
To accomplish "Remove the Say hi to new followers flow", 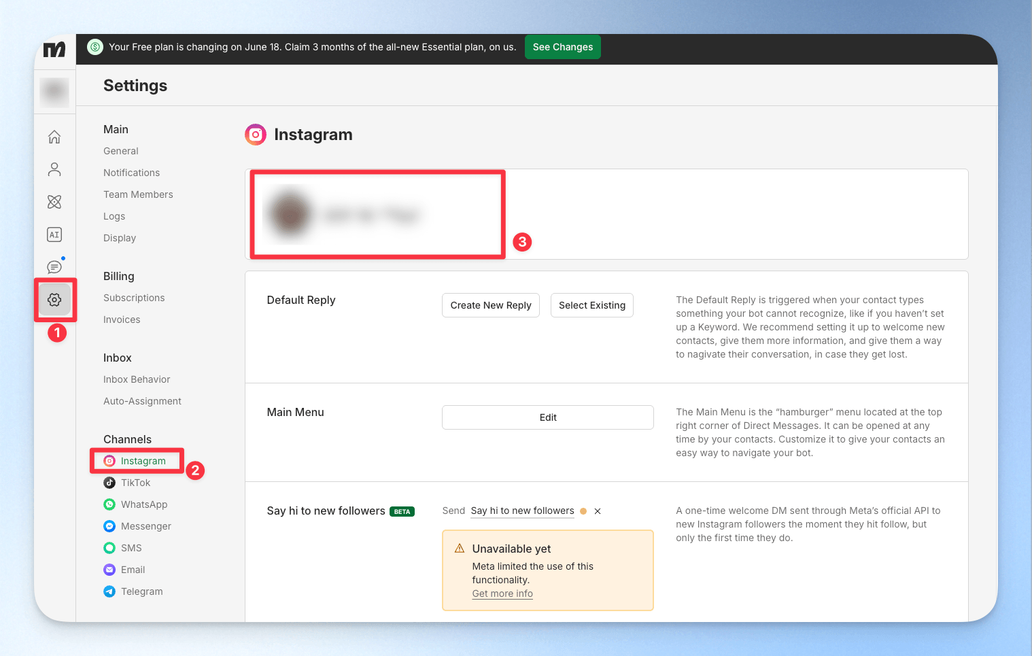I will [x=598, y=511].
